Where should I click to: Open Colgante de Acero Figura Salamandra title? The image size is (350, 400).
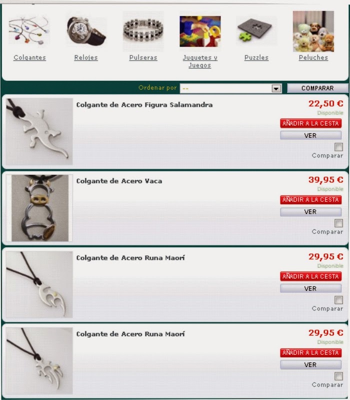[144, 105]
